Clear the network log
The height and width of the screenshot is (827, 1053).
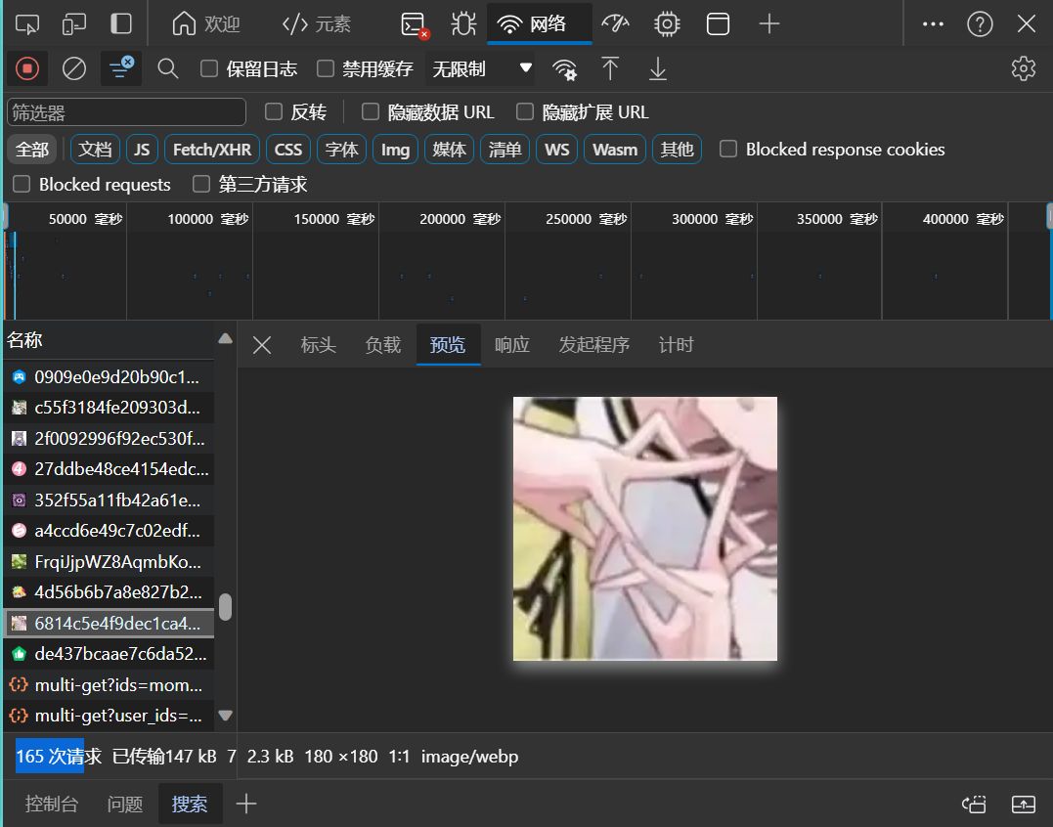click(74, 68)
